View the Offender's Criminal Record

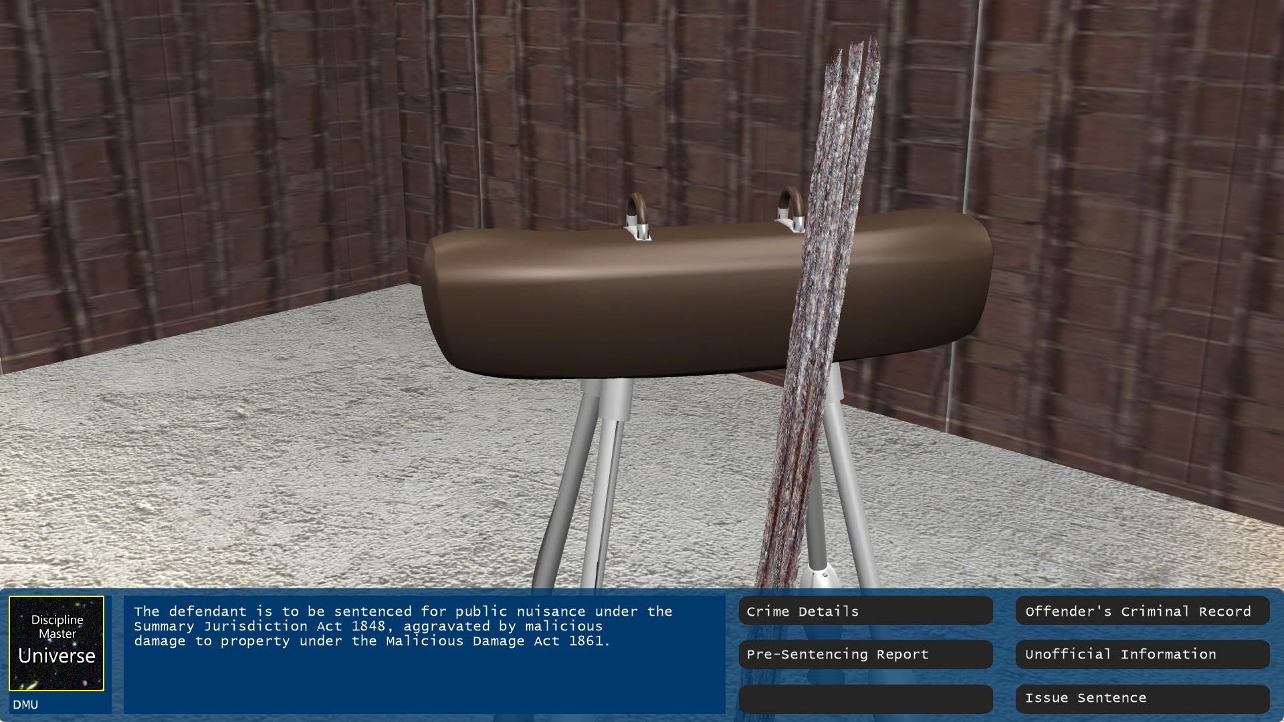(1142, 611)
